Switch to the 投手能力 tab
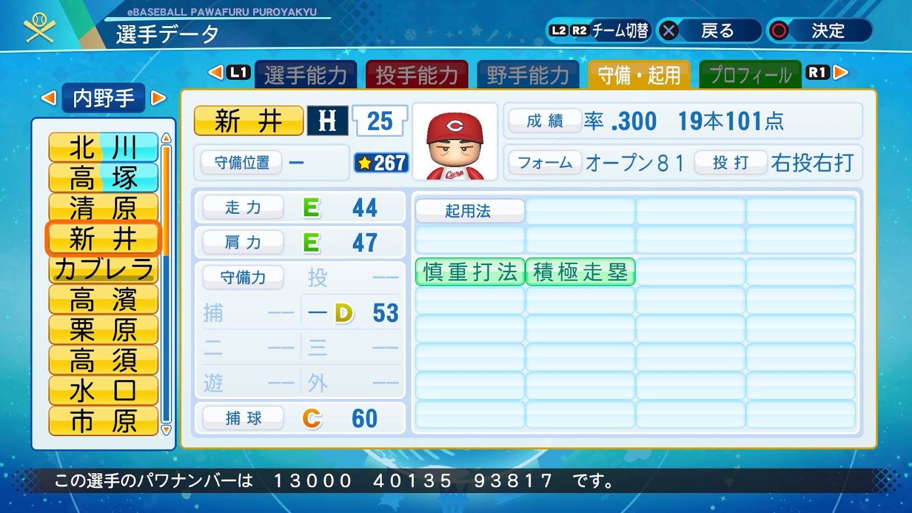The image size is (912, 513). pos(417,75)
